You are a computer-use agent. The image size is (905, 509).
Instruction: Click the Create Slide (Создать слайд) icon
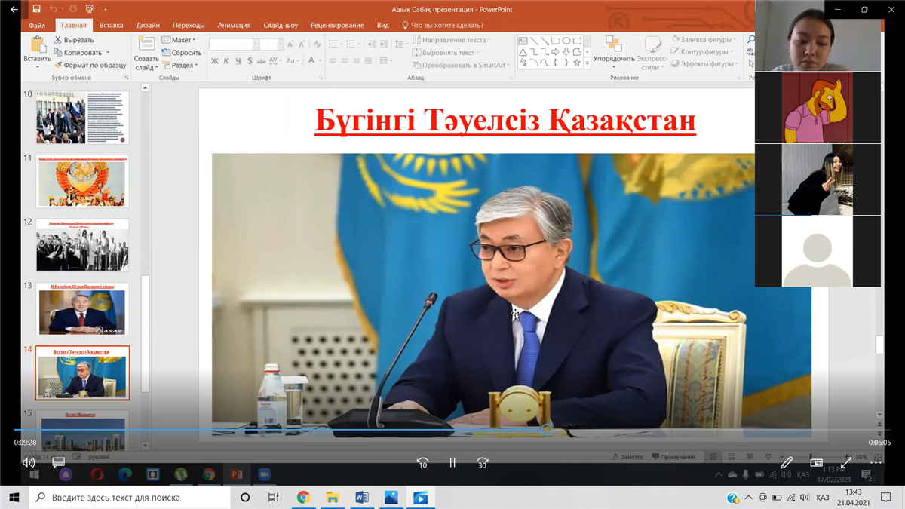click(x=146, y=44)
